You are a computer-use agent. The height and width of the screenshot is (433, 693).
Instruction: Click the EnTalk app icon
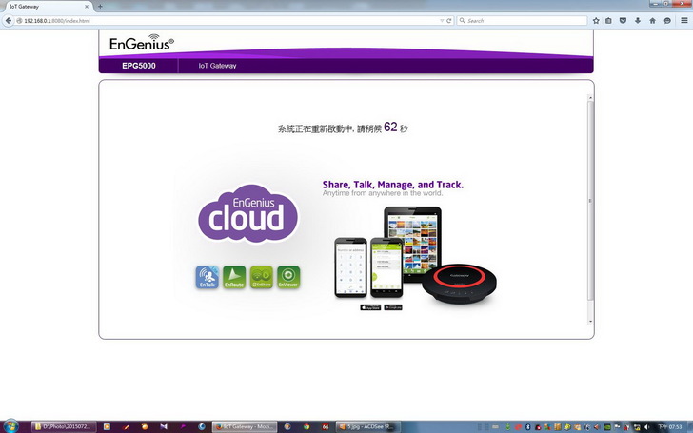[x=207, y=277]
